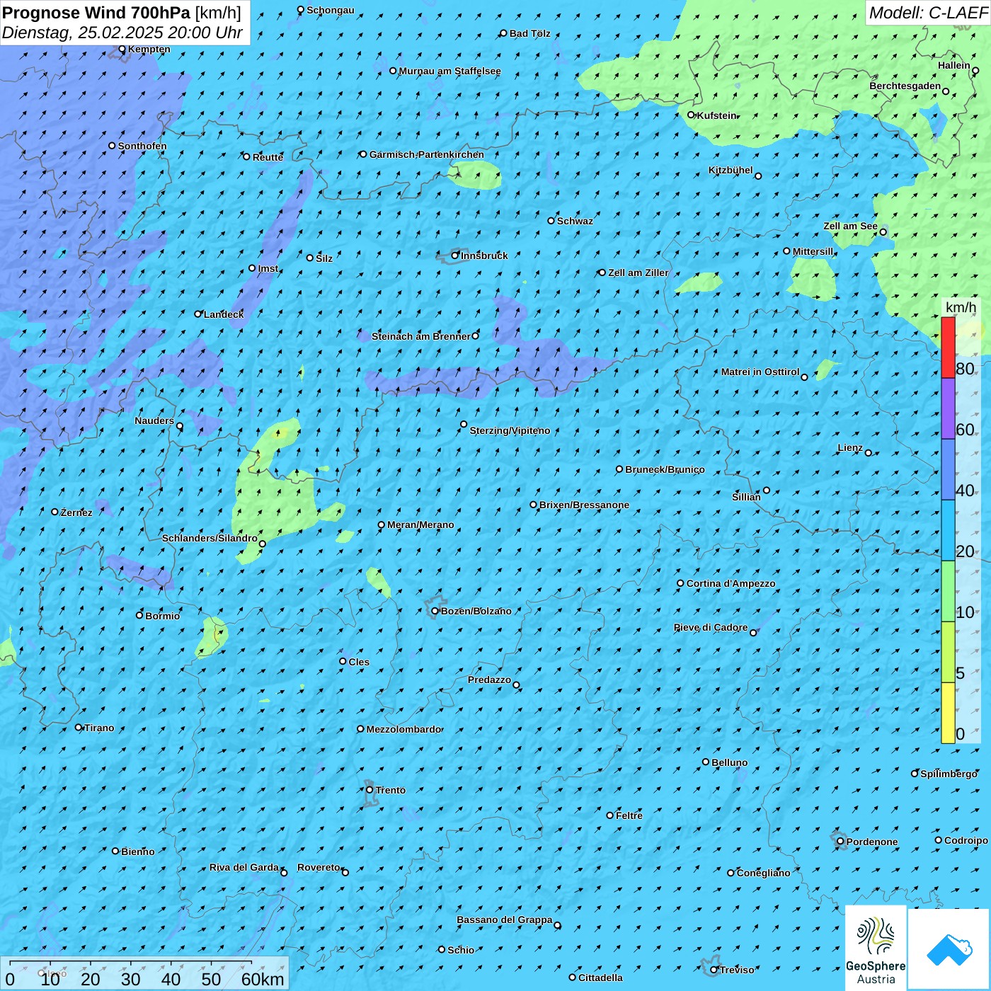Click the date 'Dienstag, 25.02.2025 20:00 Uhr'
This screenshot has height=991, width=991.
pos(122,33)
